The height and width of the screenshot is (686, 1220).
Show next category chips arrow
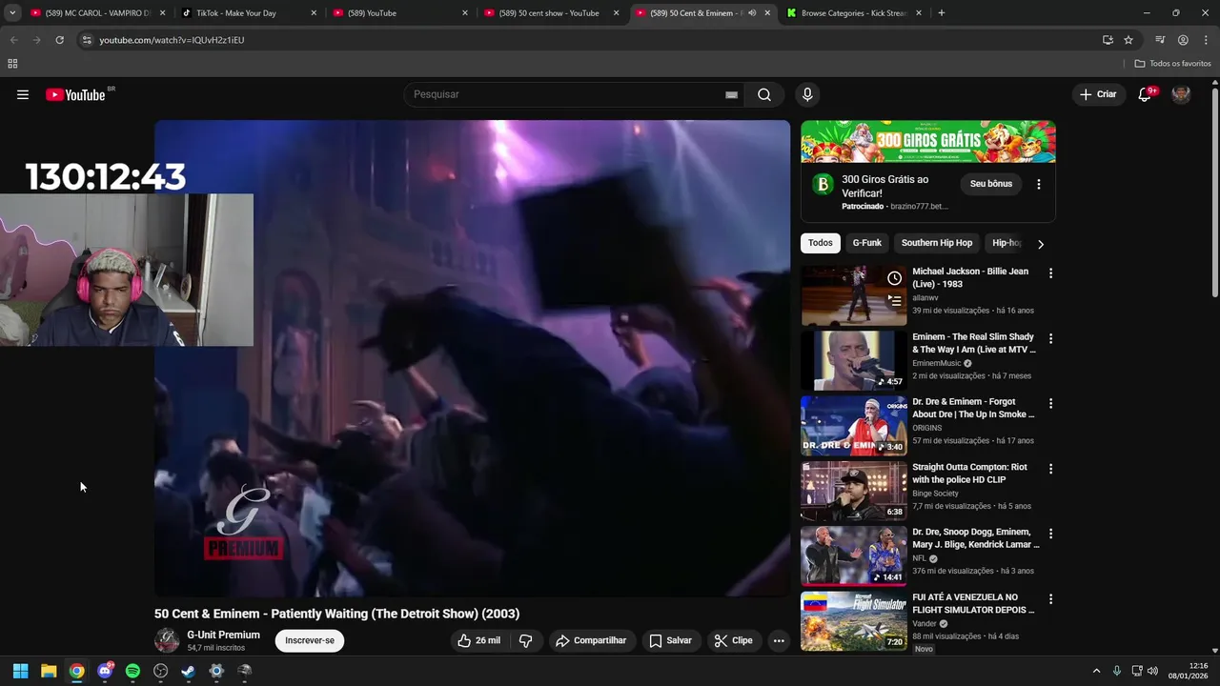click(1040, 244)
